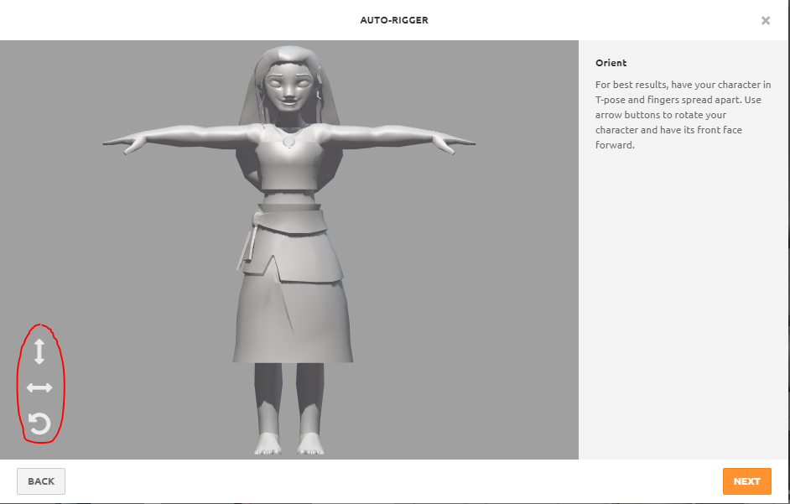Click the vertical flip arrow icon
The image size is (790, 504).
39,351
